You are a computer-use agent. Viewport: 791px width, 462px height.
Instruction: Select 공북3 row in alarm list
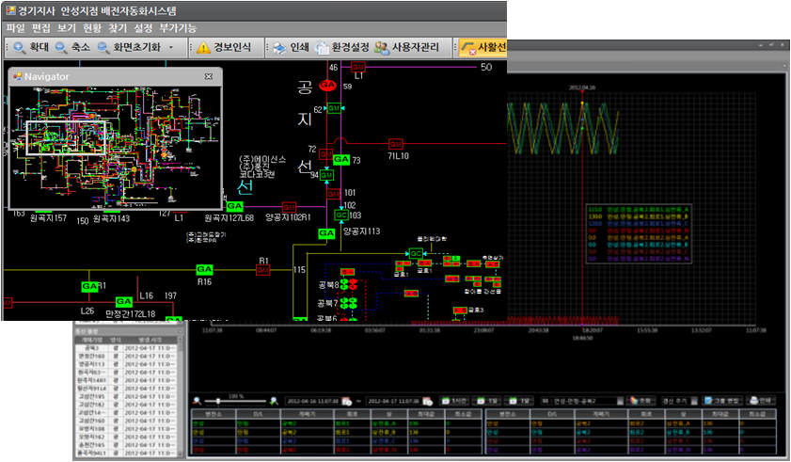92,347
